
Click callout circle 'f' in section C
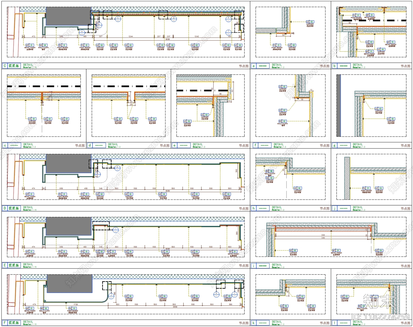(x=228, y=32)
